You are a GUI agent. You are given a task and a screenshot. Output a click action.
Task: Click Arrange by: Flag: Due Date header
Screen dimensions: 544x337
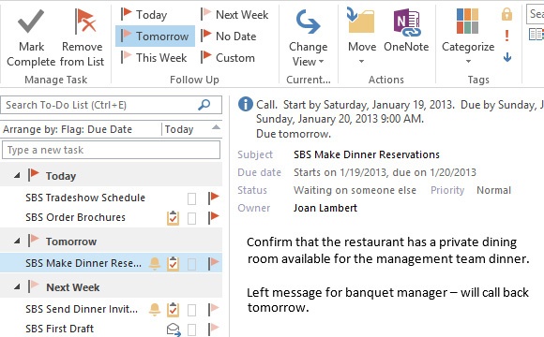click(x=68, y=129)
